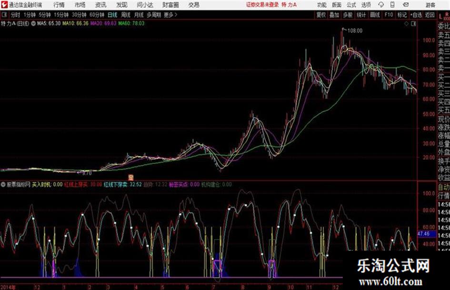Add stock via 自选 button
Image resolution: width=450 pixels, height=290 pixels.
416,15
